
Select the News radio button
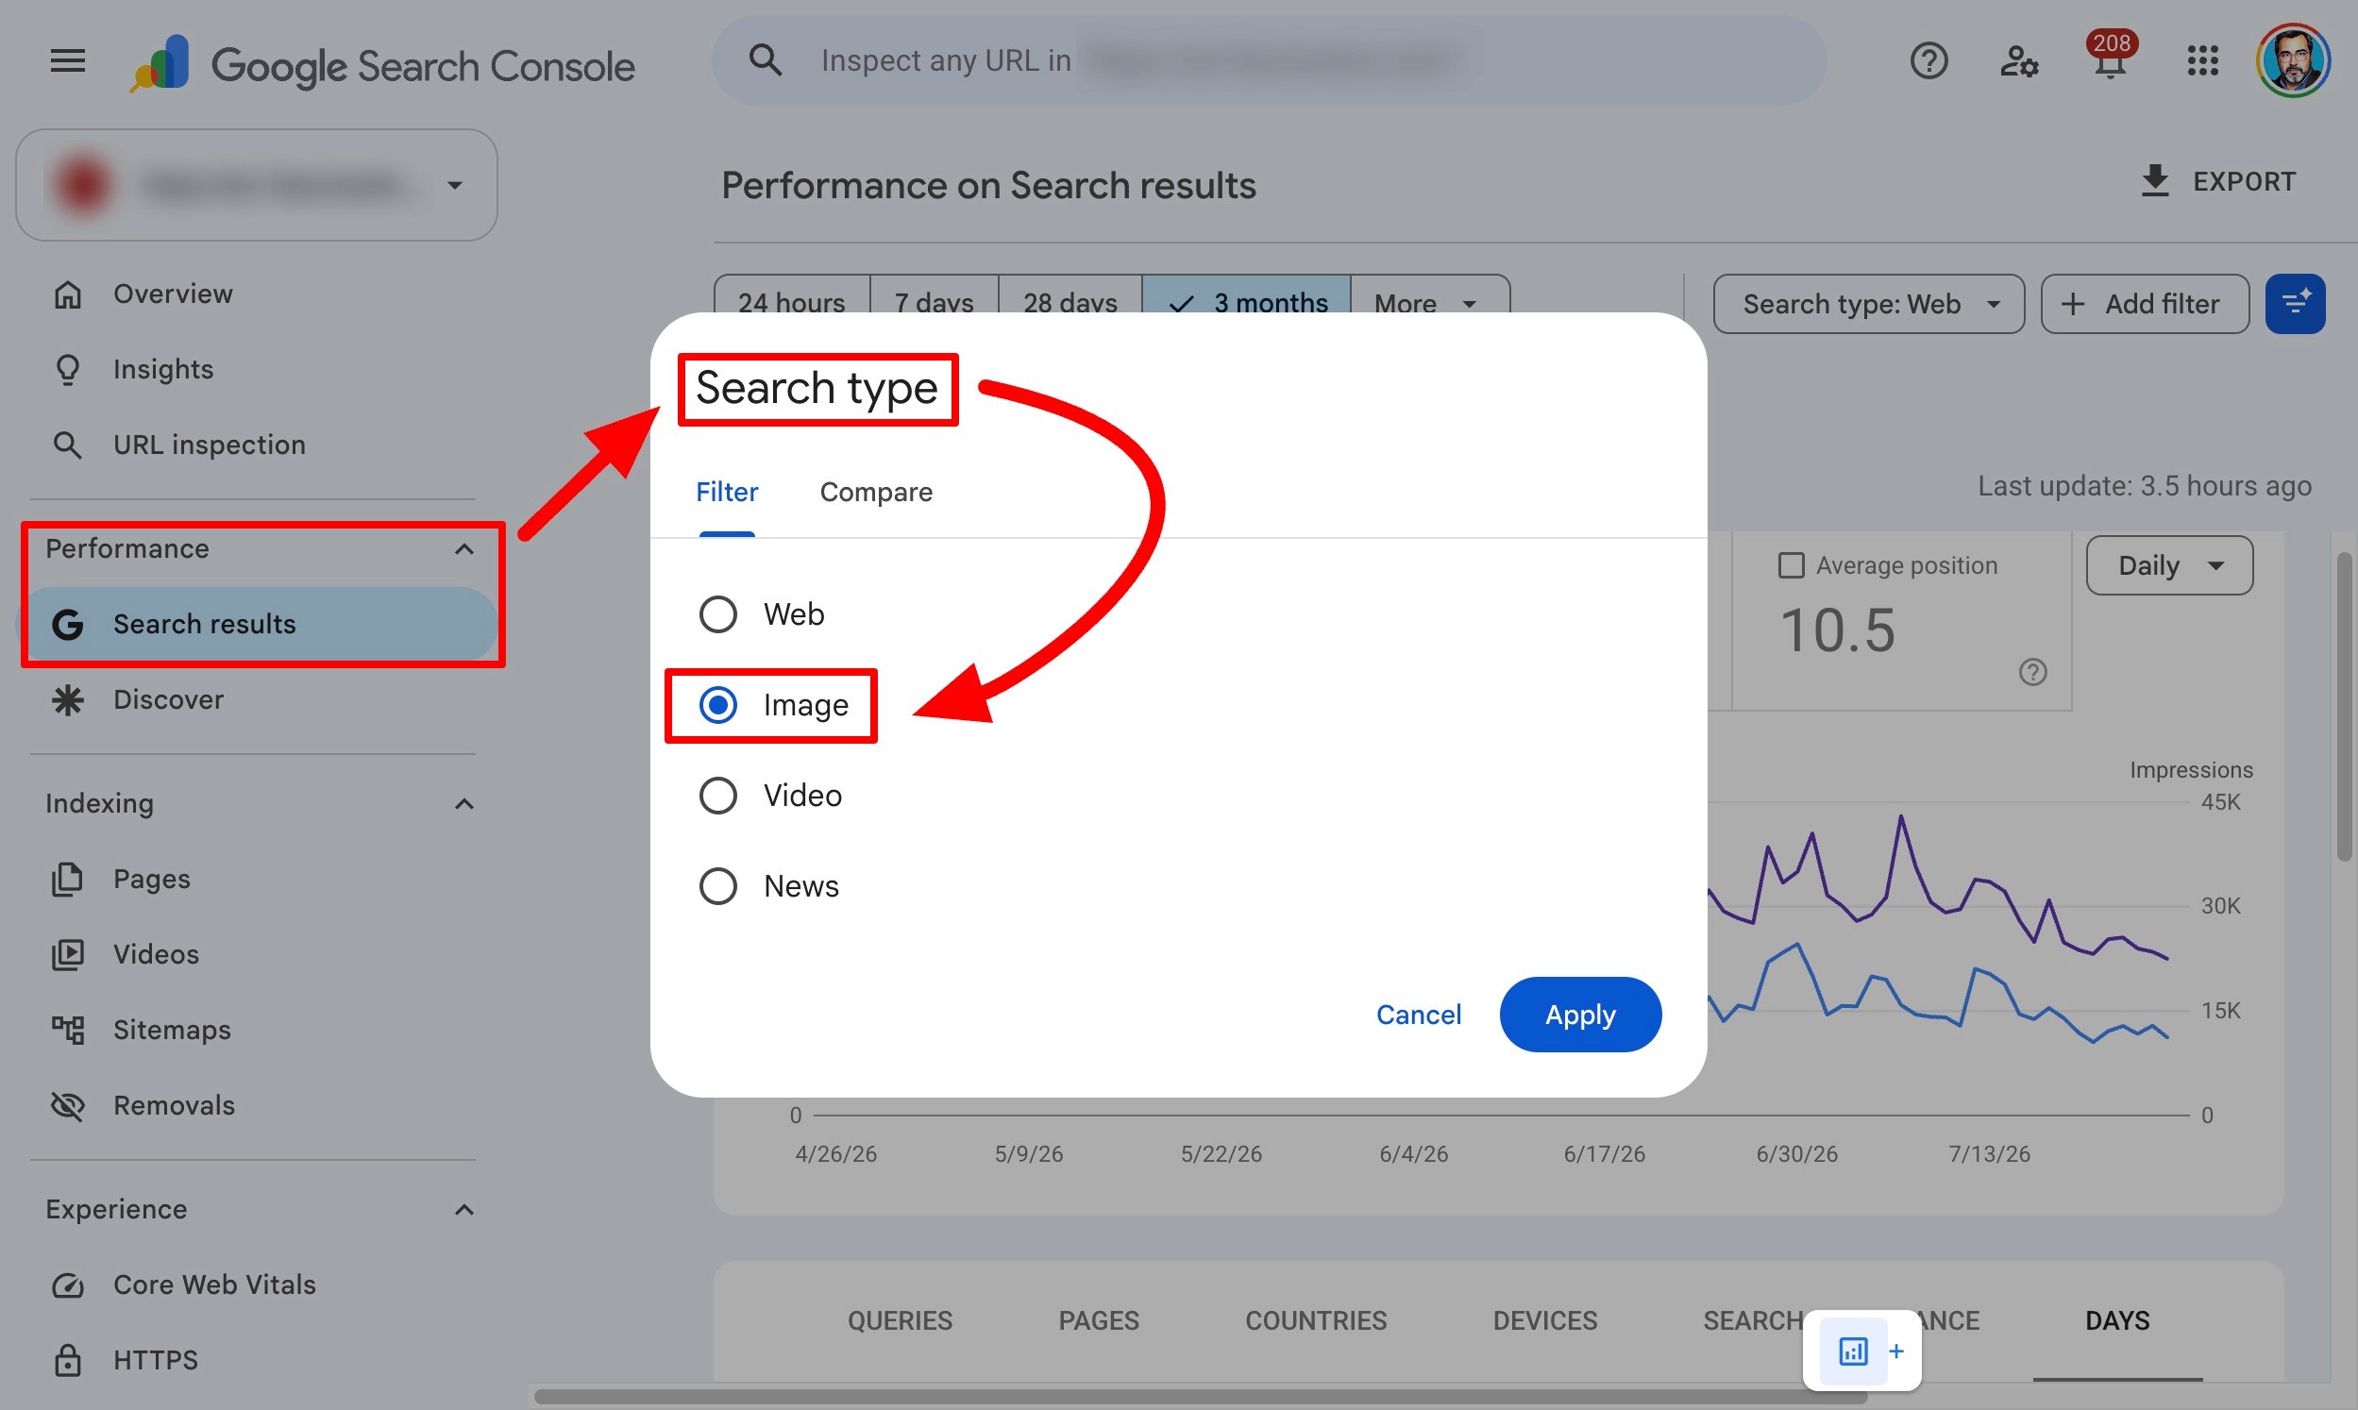point(718,886)
